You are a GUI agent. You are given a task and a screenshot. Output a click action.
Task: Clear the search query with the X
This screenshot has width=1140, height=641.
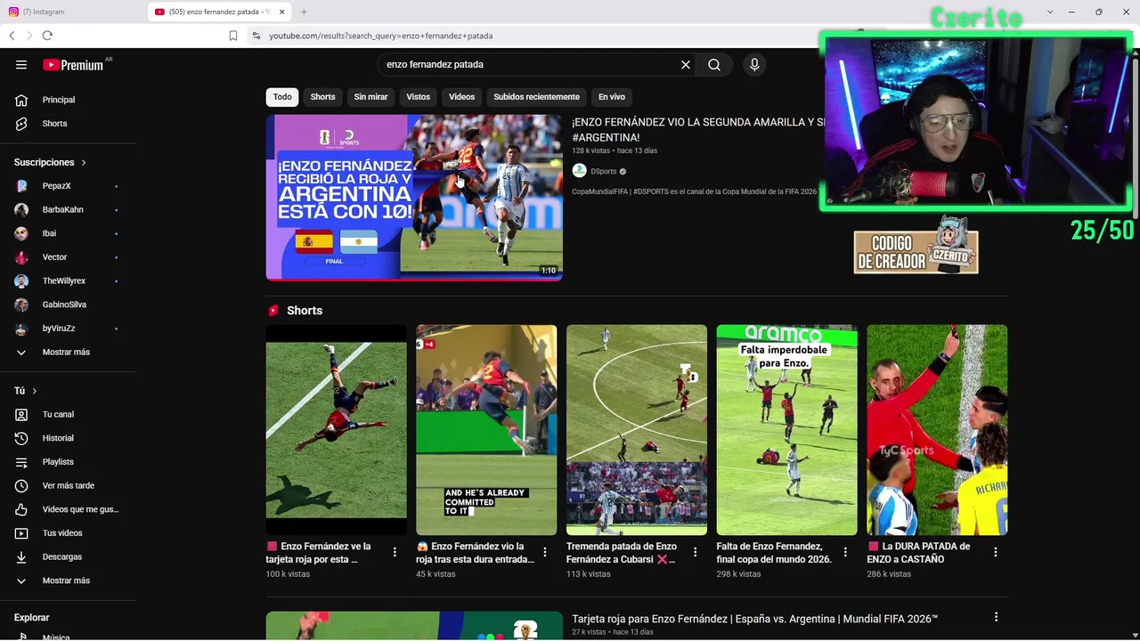(x=686, y=65)
